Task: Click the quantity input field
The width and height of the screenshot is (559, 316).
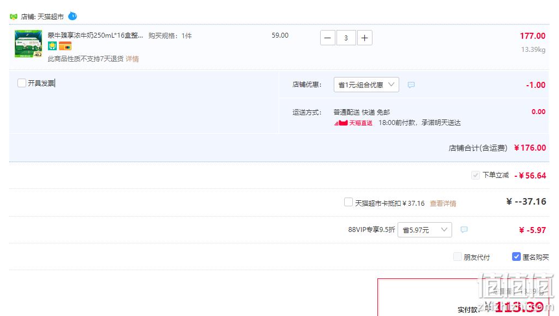Action: pos(346,38)
